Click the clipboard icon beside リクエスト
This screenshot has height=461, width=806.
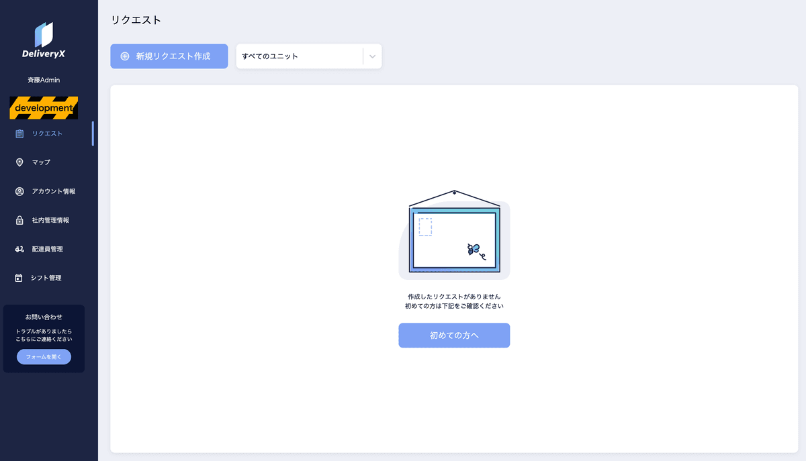(19, 134)
